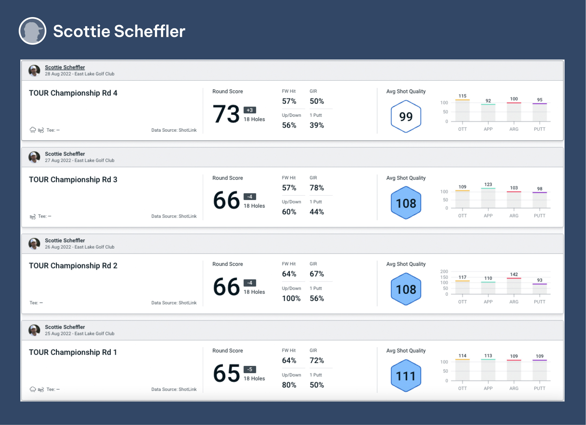The height and width of the screenshot is (425, 586).
Task: Click the 99 shot quality hexagon badge
Action: [406, 117]
